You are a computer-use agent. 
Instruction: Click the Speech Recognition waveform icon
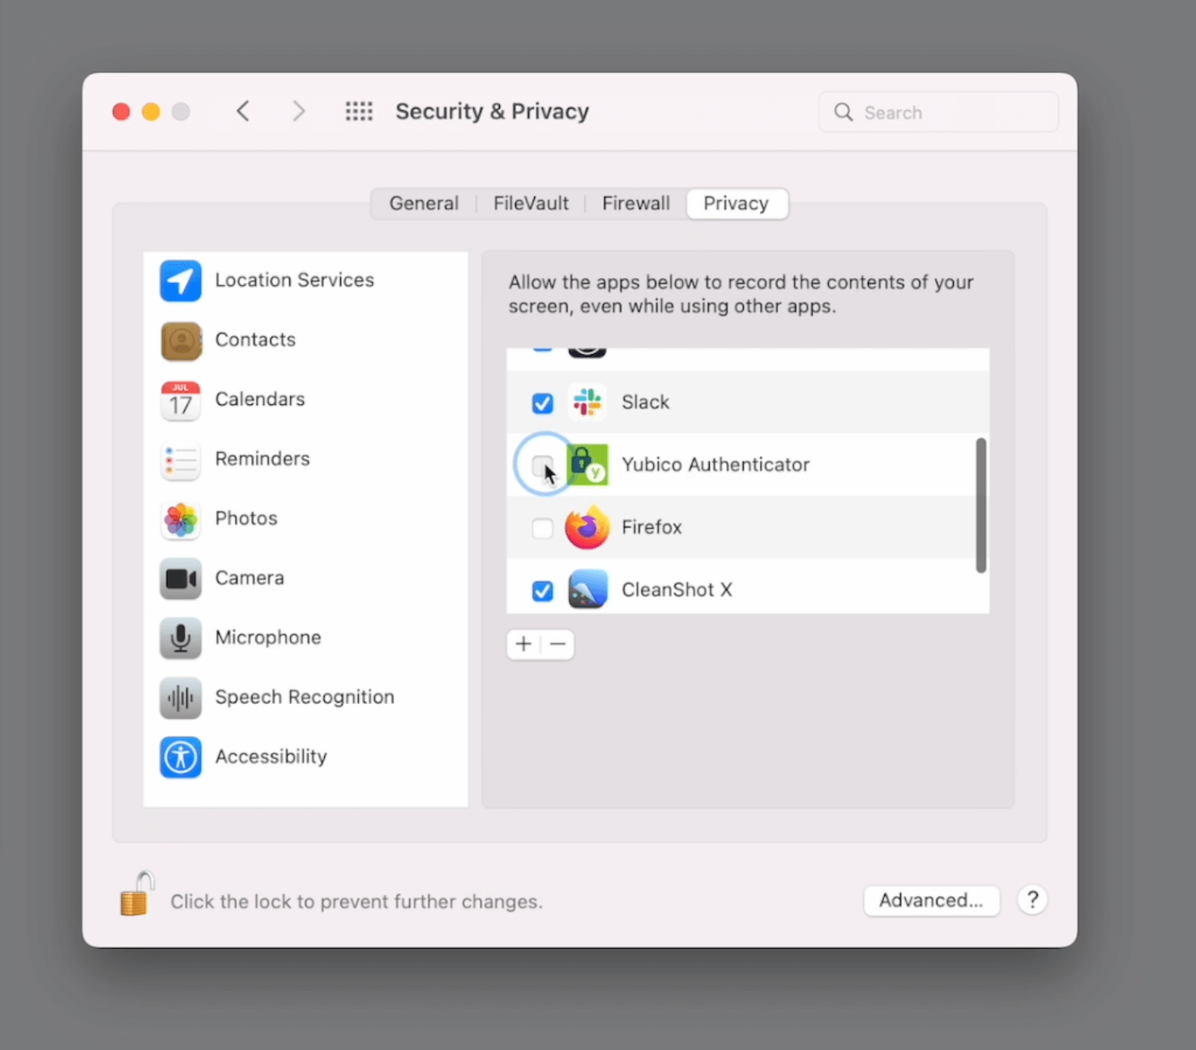(x=181, y=698)
